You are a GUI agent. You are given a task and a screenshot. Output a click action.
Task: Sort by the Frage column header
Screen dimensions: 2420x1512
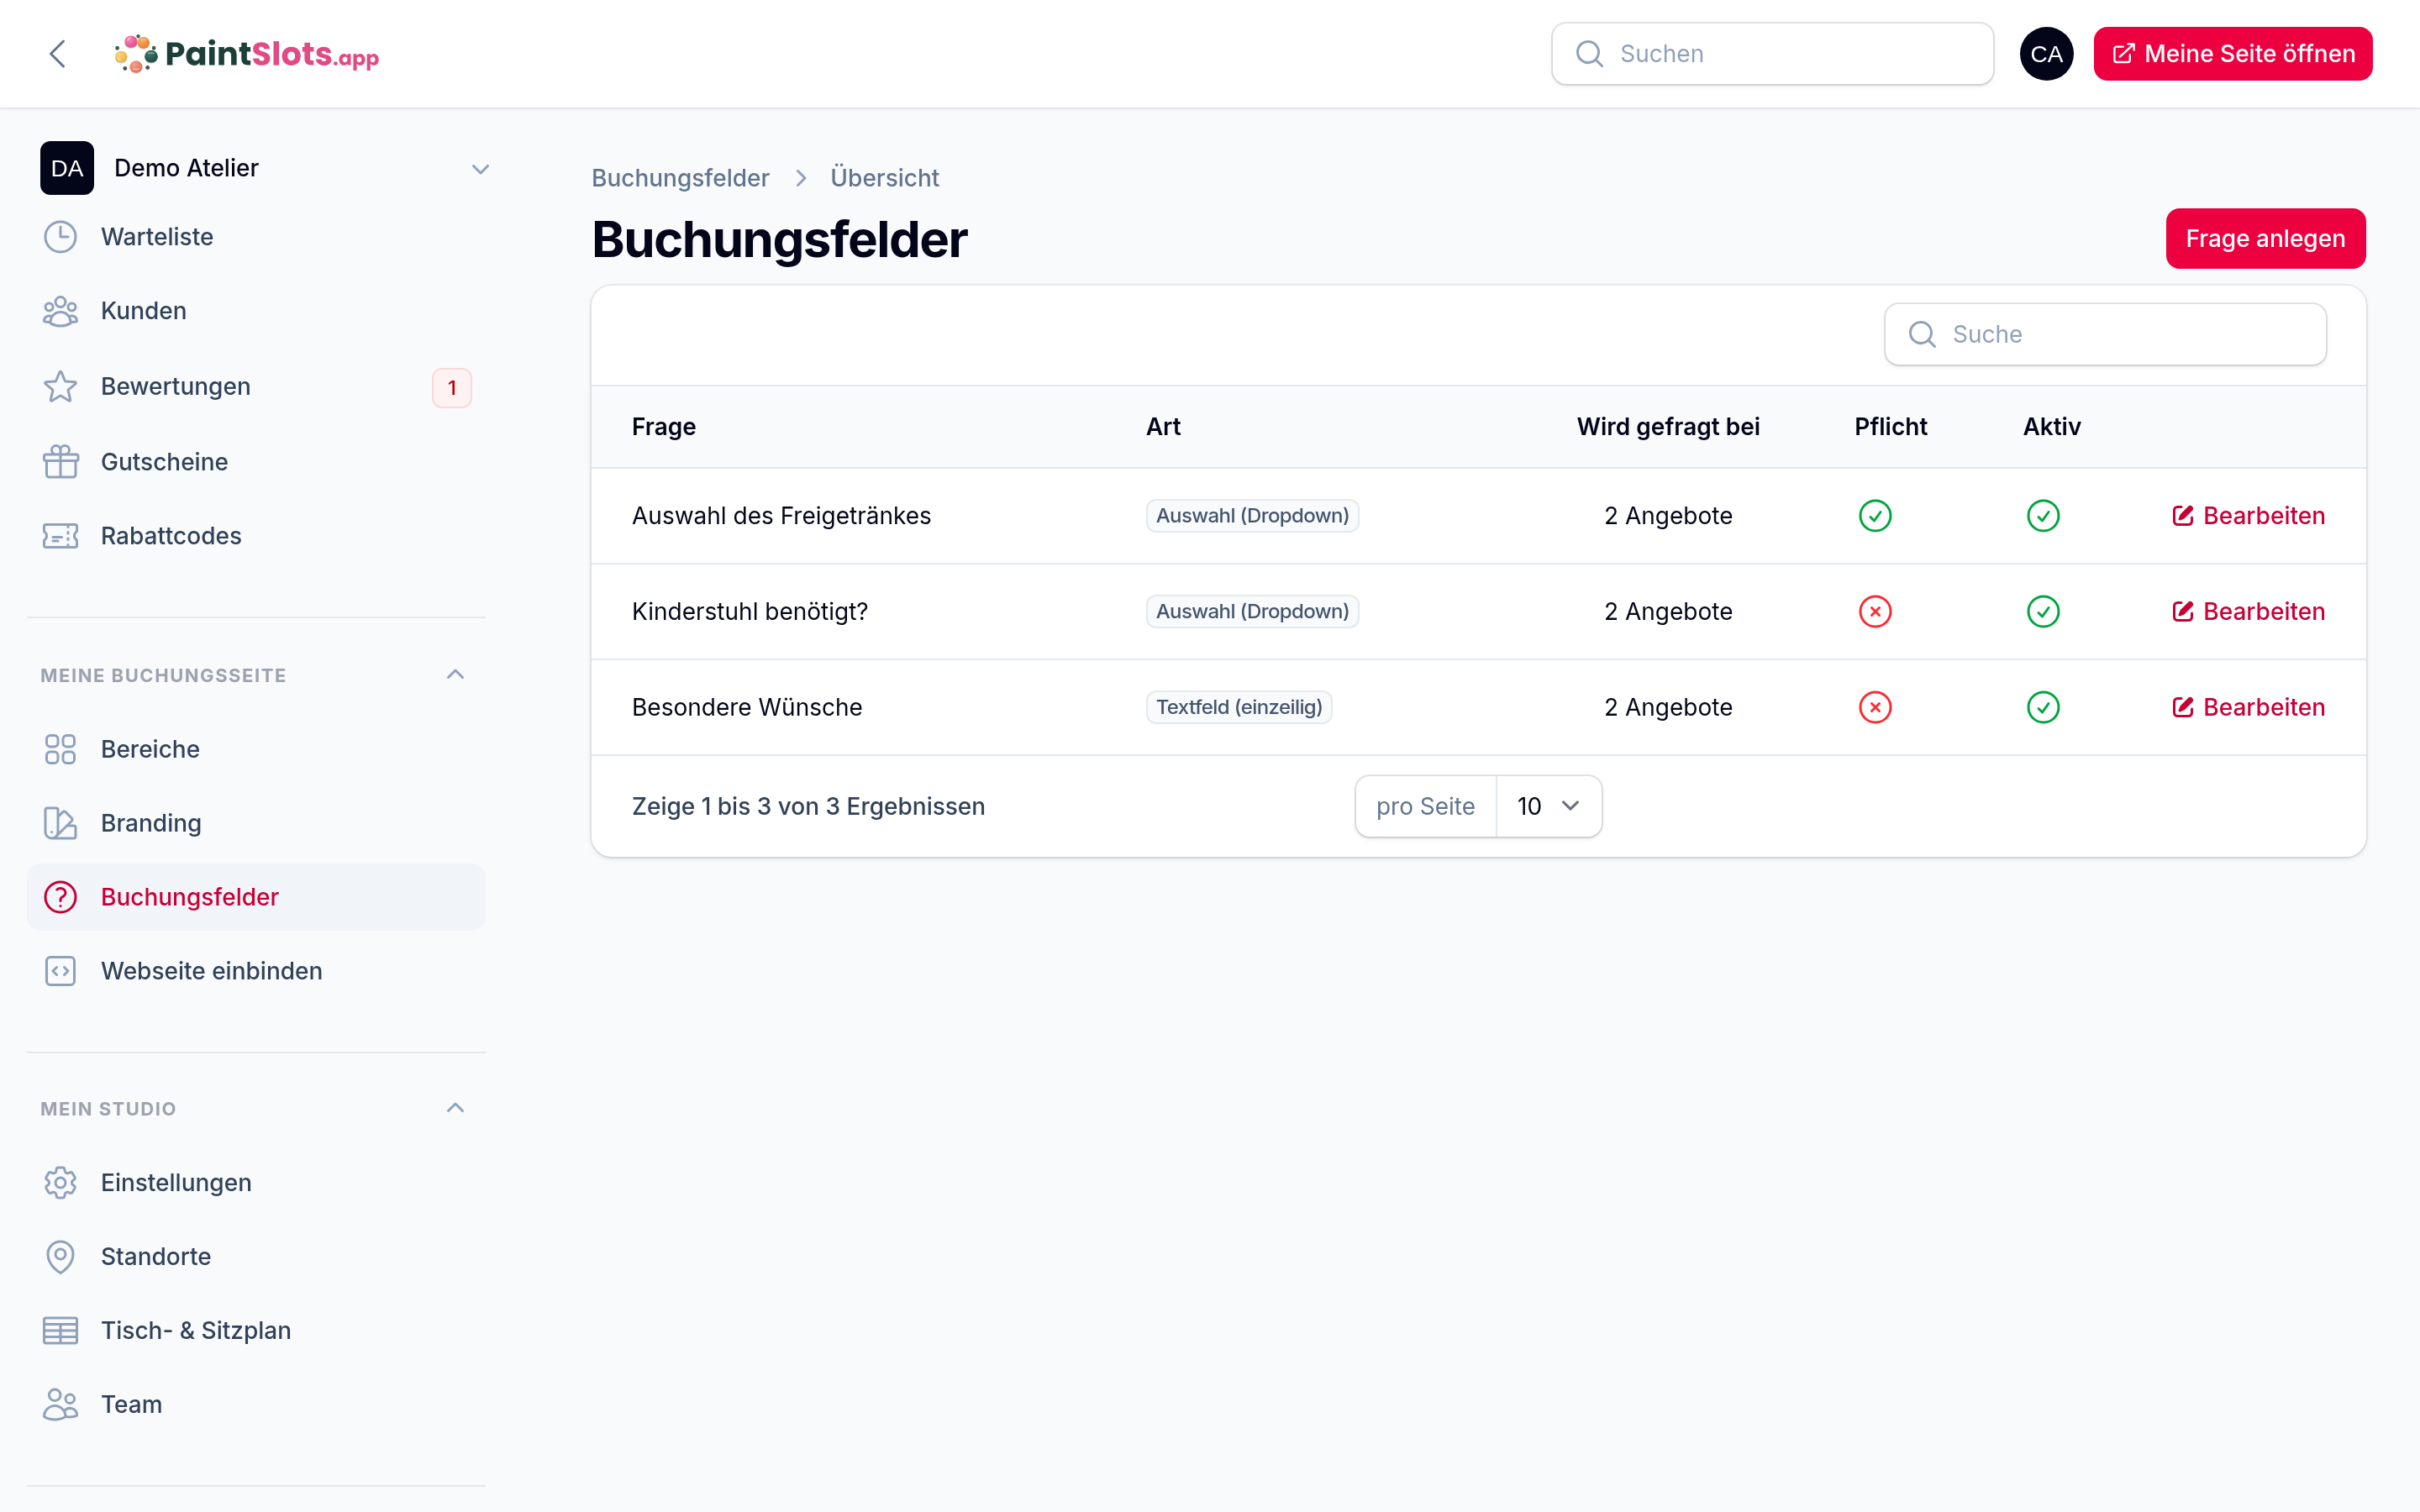(664, 427)
